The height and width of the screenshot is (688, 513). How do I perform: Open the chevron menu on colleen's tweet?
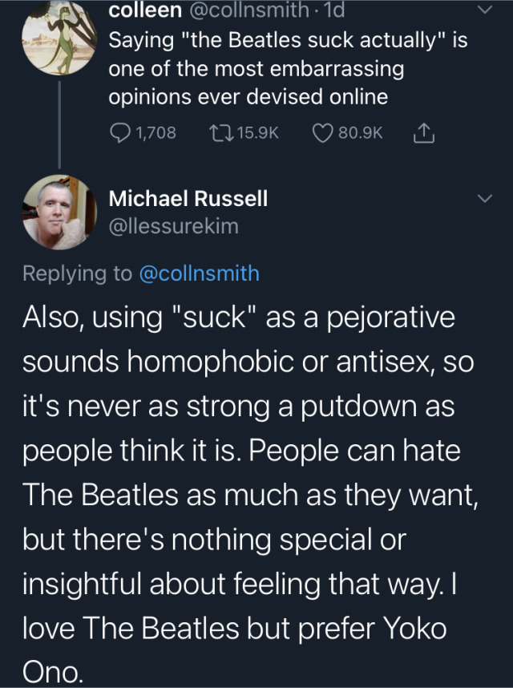pyautogui.click(x=485, y=10)
